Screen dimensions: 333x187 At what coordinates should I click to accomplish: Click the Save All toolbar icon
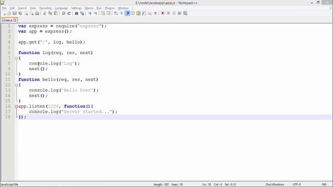pyautogui.click(x=20, y=14)
